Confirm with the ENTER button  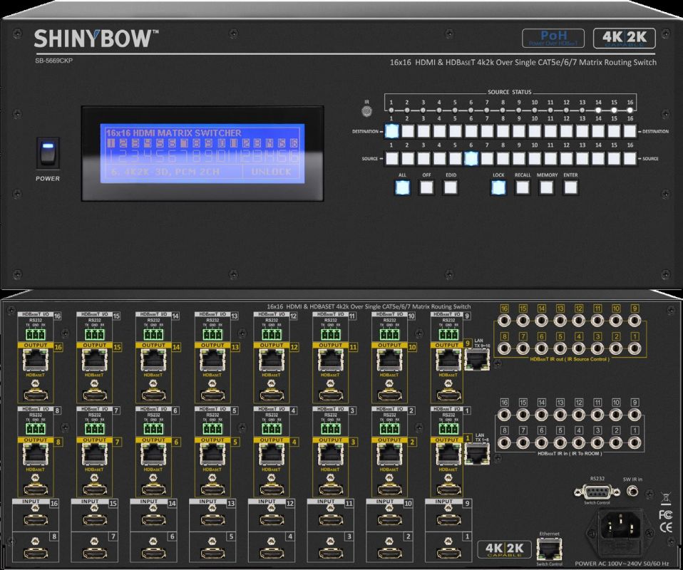coord(570,187)
